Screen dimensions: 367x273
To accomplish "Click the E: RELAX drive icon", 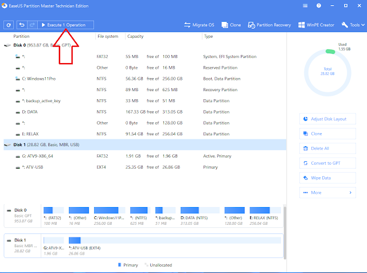I will pyautogui.click(x=18, y=134).
